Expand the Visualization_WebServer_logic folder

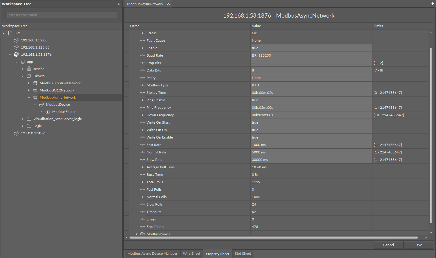(x=23, y=119)
